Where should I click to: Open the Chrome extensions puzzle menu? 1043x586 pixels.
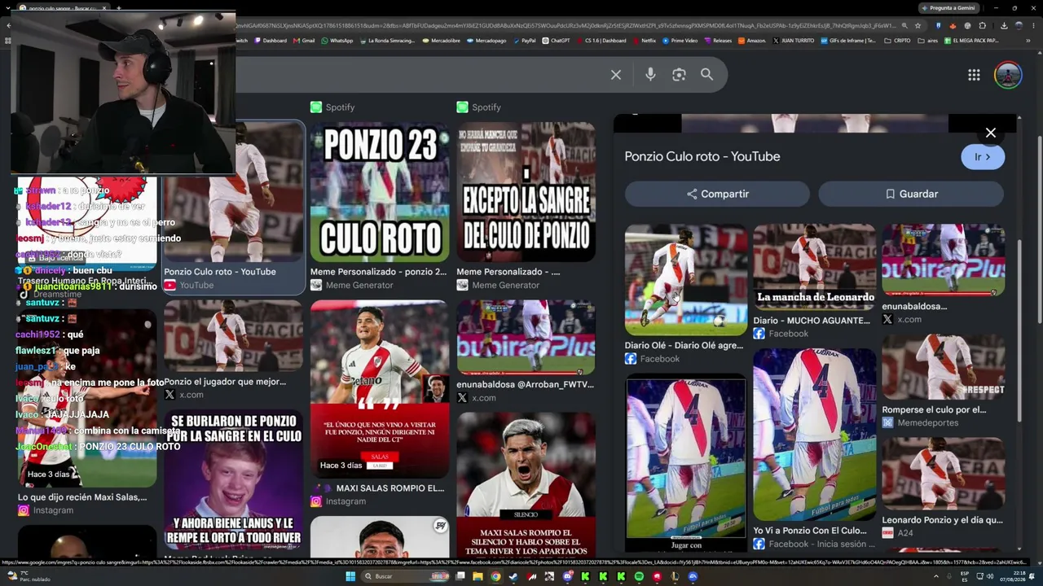(982, 26)
